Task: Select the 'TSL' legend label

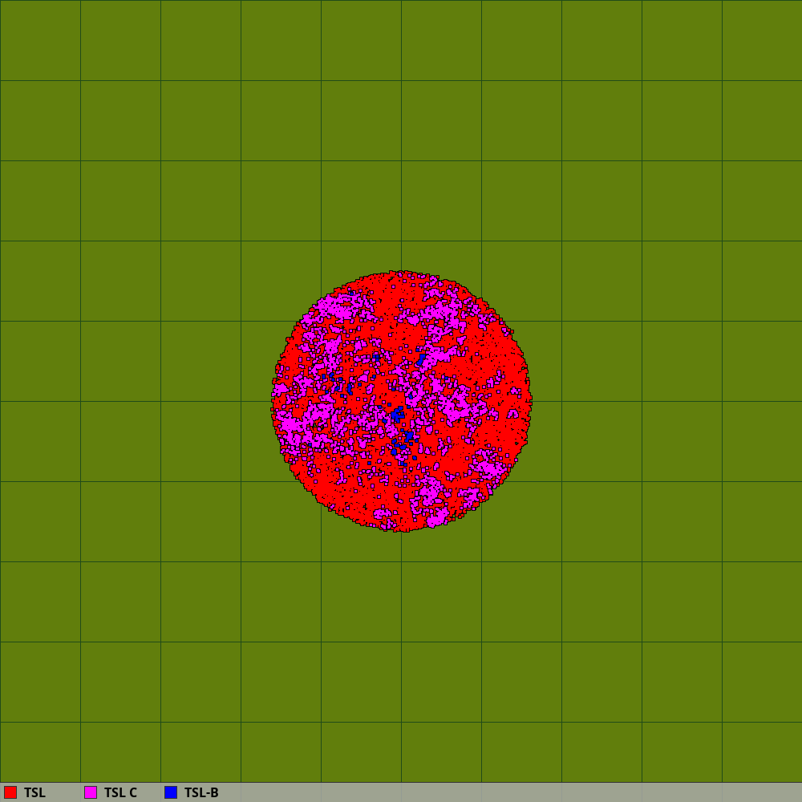Action: pos(34,793)
